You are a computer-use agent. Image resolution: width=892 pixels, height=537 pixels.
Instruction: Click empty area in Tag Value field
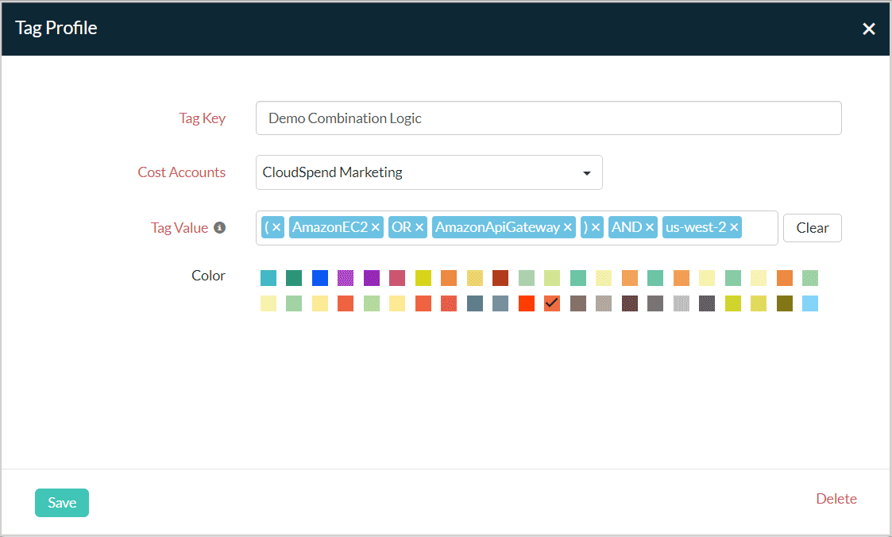[x=759, y=228]
